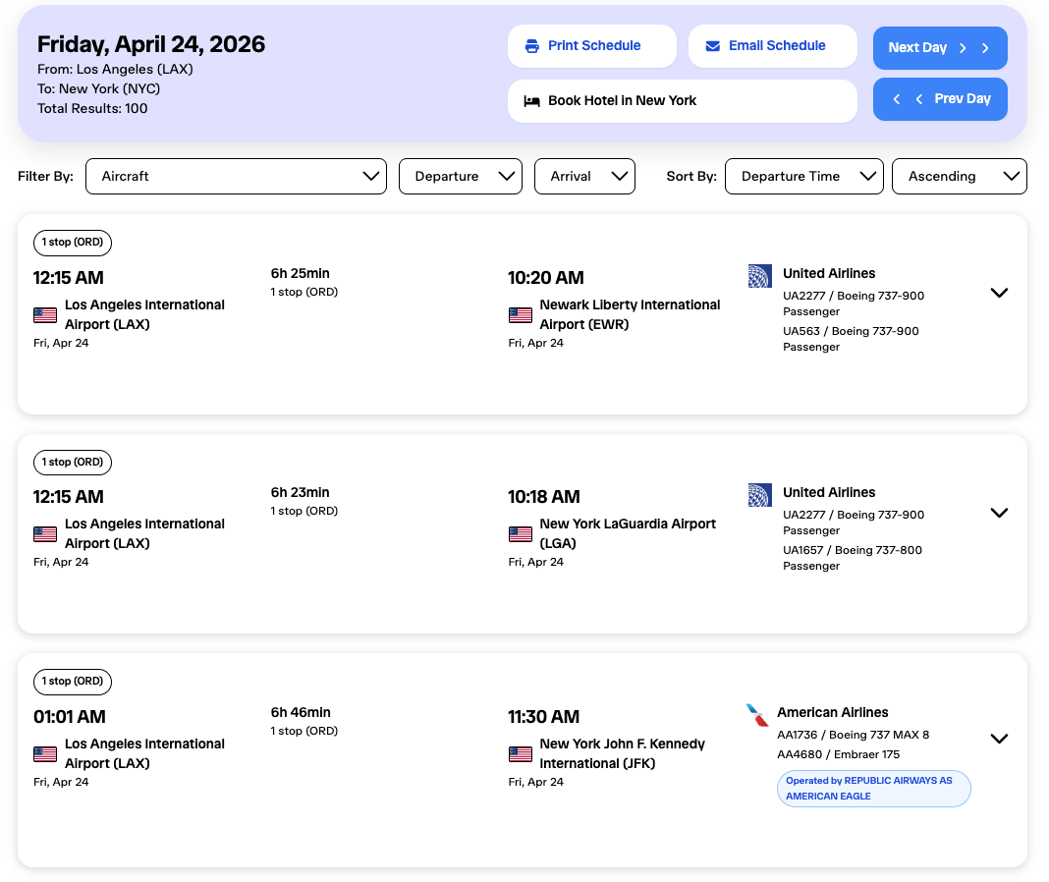This screenshot has width=1049, height=882.
Task: Click the Republic Airways operator badge
Action: coord(873,789)
